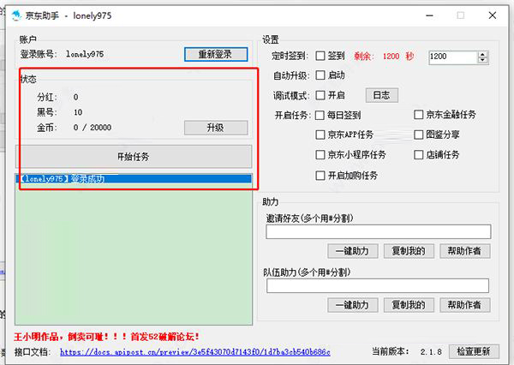514x365 pixels.
Task: Check the 京东小程序任务 checkbox
Action: point(320,155)
